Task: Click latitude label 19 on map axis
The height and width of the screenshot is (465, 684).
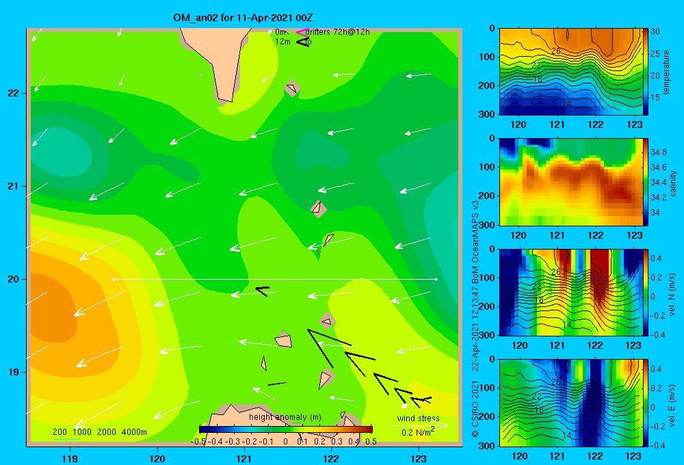Action: [x=13, y=372]
